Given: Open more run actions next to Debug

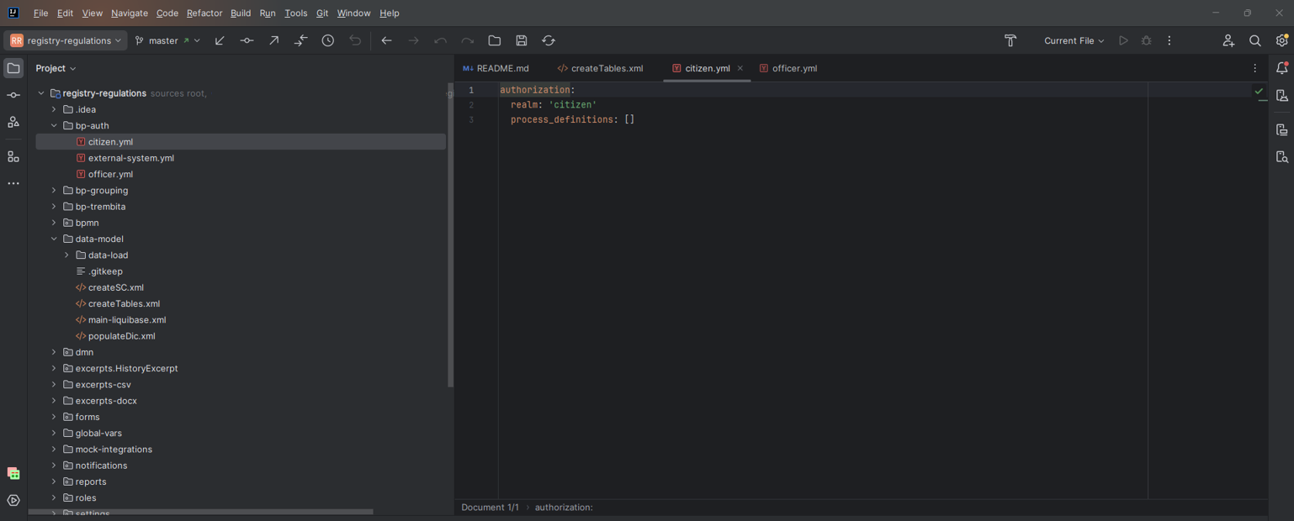Looking at the screenshot, I should click(x=1169, y=40).
